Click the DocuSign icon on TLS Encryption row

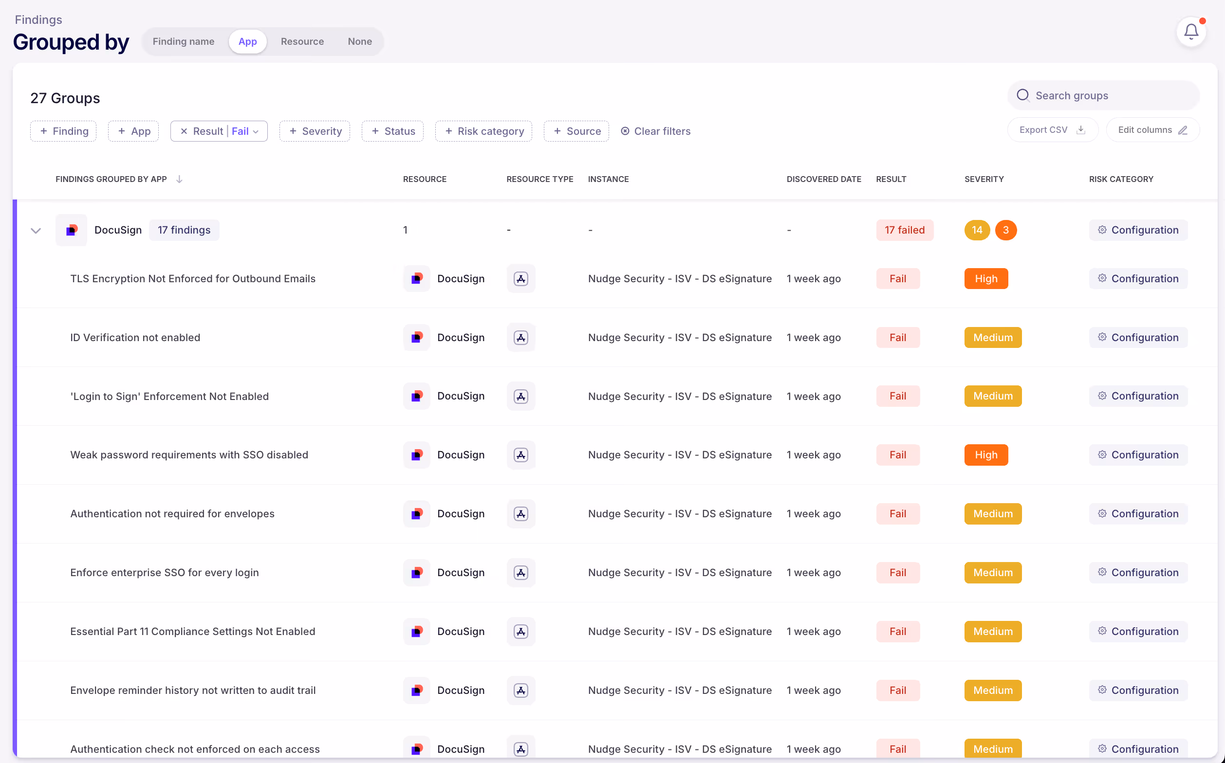click(x=417, y=278)
